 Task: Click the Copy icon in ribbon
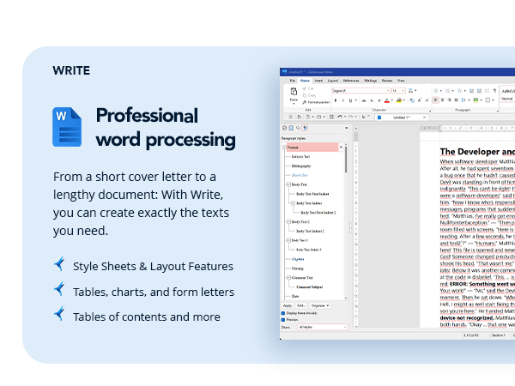click(305, 95)
